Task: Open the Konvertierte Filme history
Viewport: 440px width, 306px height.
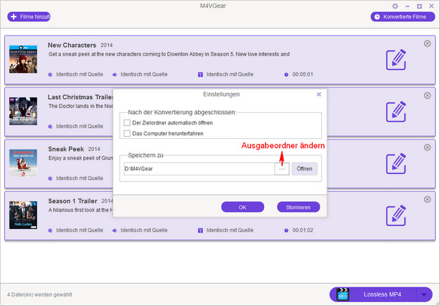Action: [403, 17]
